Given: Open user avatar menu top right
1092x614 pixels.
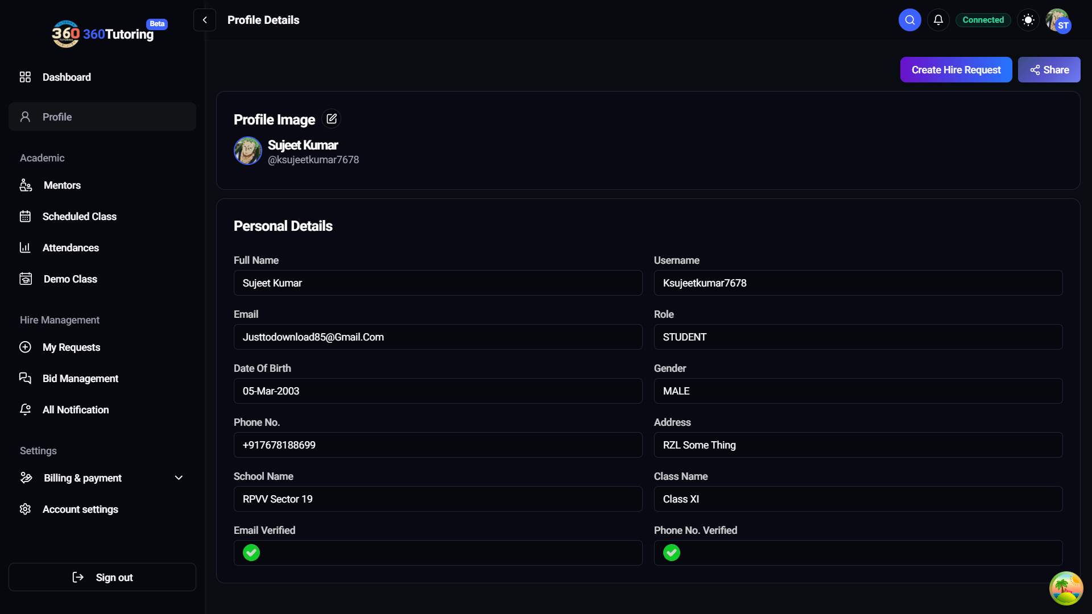Looking at the screenshot, I should click(x=1058, y=21).
